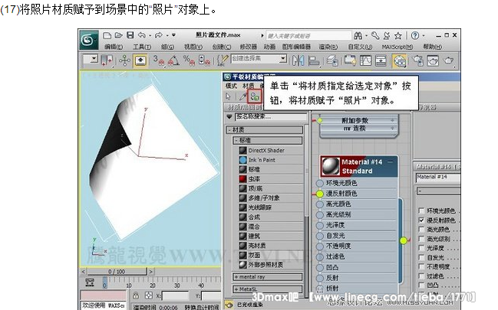
Task: Click the 按名称搜索 search field
Action: click(271, 117)
